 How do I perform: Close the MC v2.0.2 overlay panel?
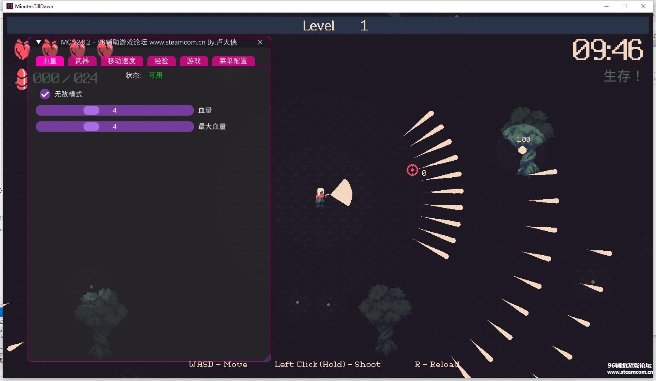tap(260, 42)
